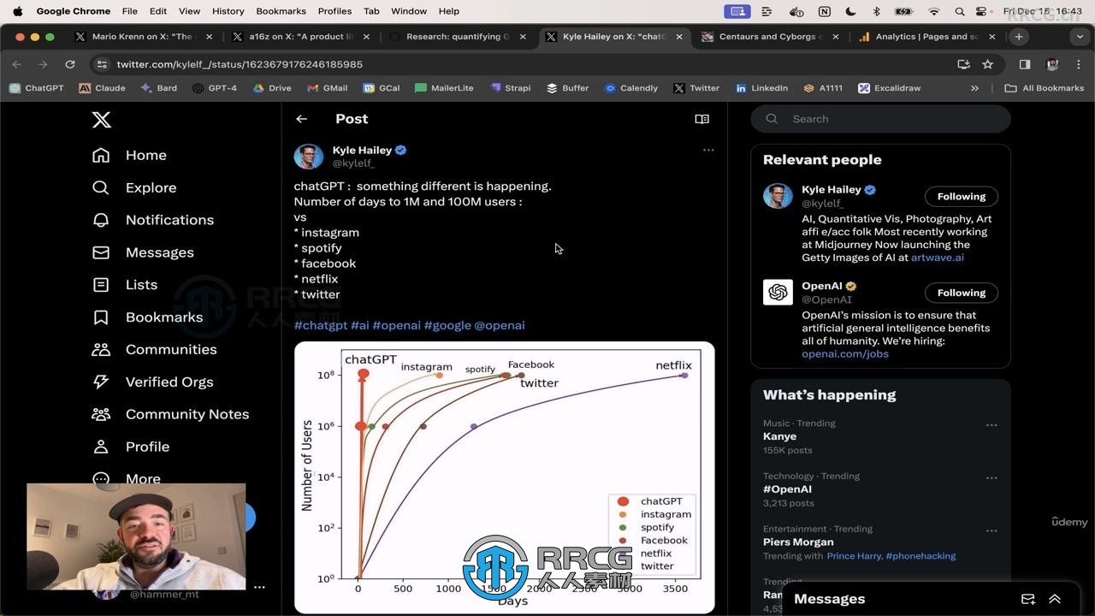1095x616 pixels.
Task: Click the #google hashtag
Action: pyautogui.click(x=447, y=325)
